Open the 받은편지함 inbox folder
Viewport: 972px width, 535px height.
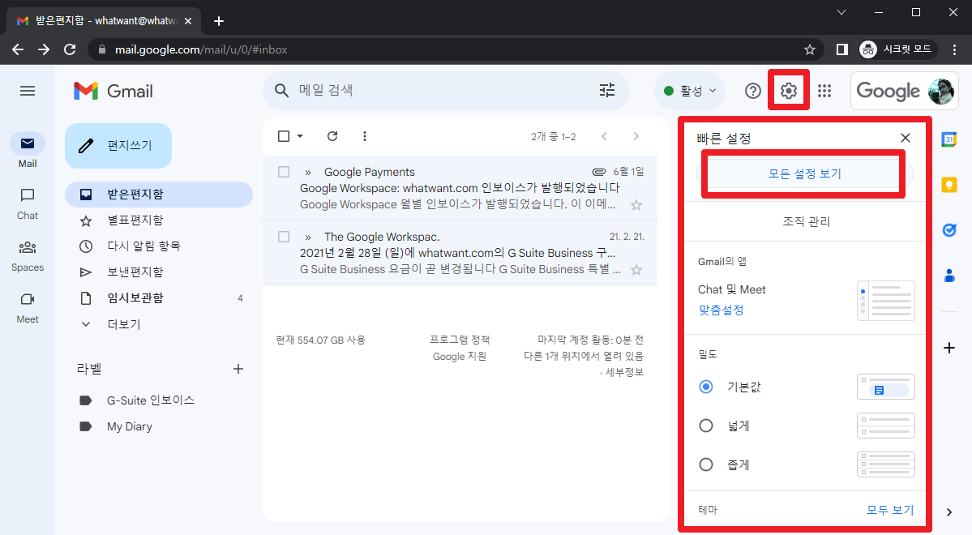coord(159,194)
